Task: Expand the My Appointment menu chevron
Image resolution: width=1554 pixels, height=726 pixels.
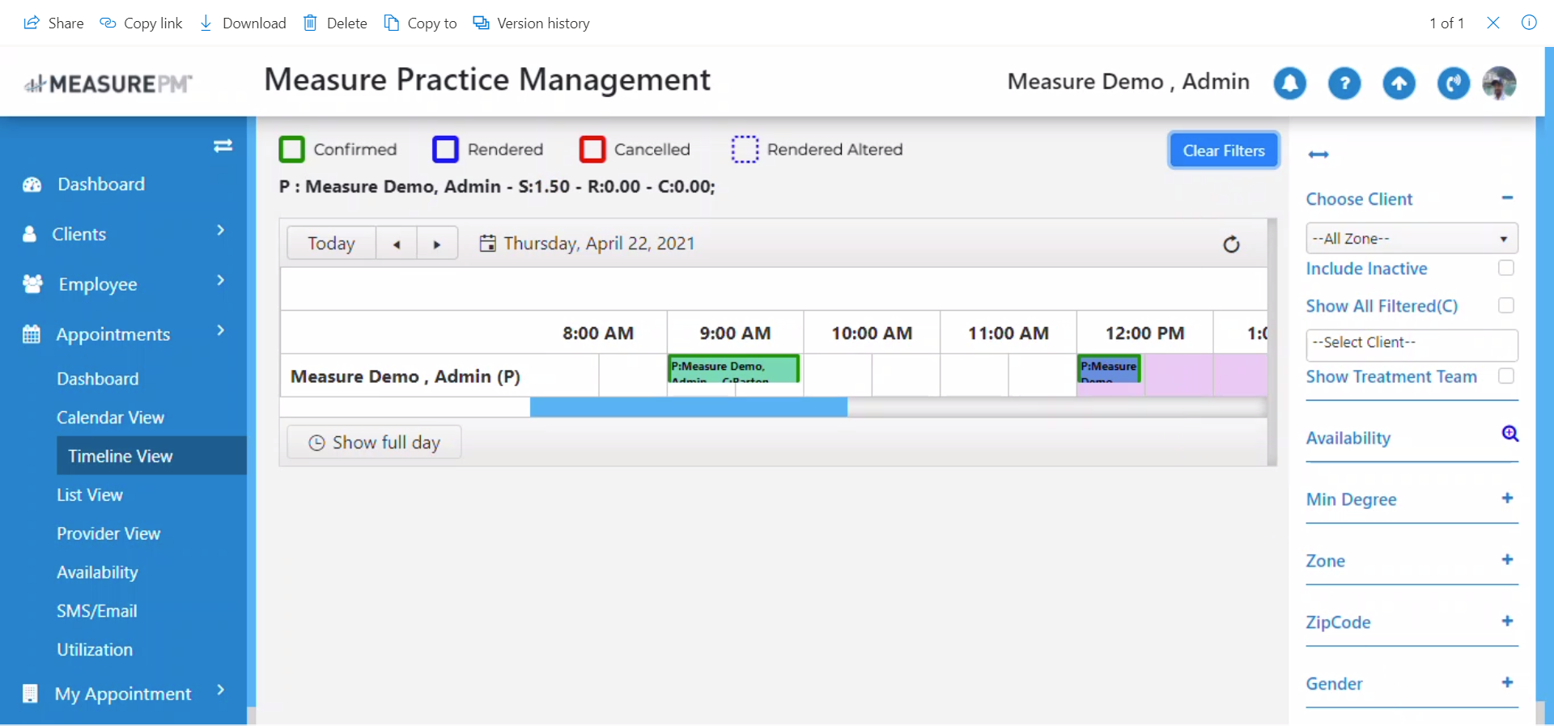Action: (x=220, y=690)
